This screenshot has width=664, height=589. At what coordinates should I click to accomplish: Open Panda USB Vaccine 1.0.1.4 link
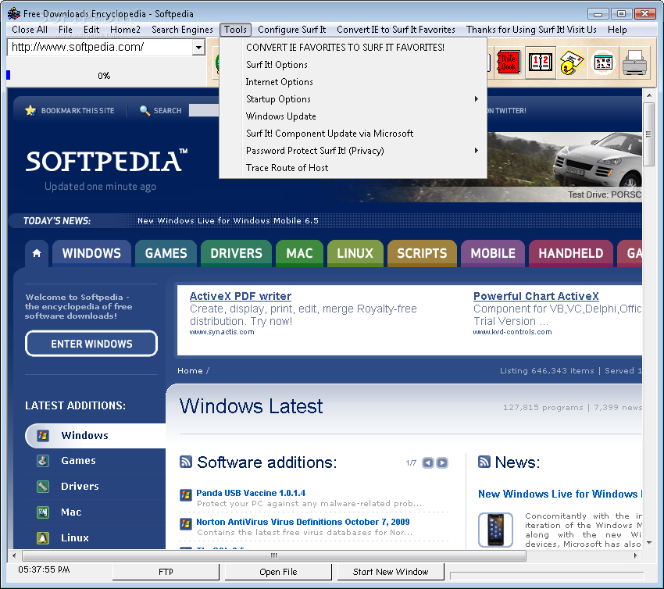[x=251, y=493]
